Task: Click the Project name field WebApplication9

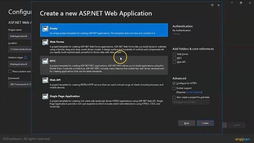Action: pyautogui.click(x=20, y=36)
